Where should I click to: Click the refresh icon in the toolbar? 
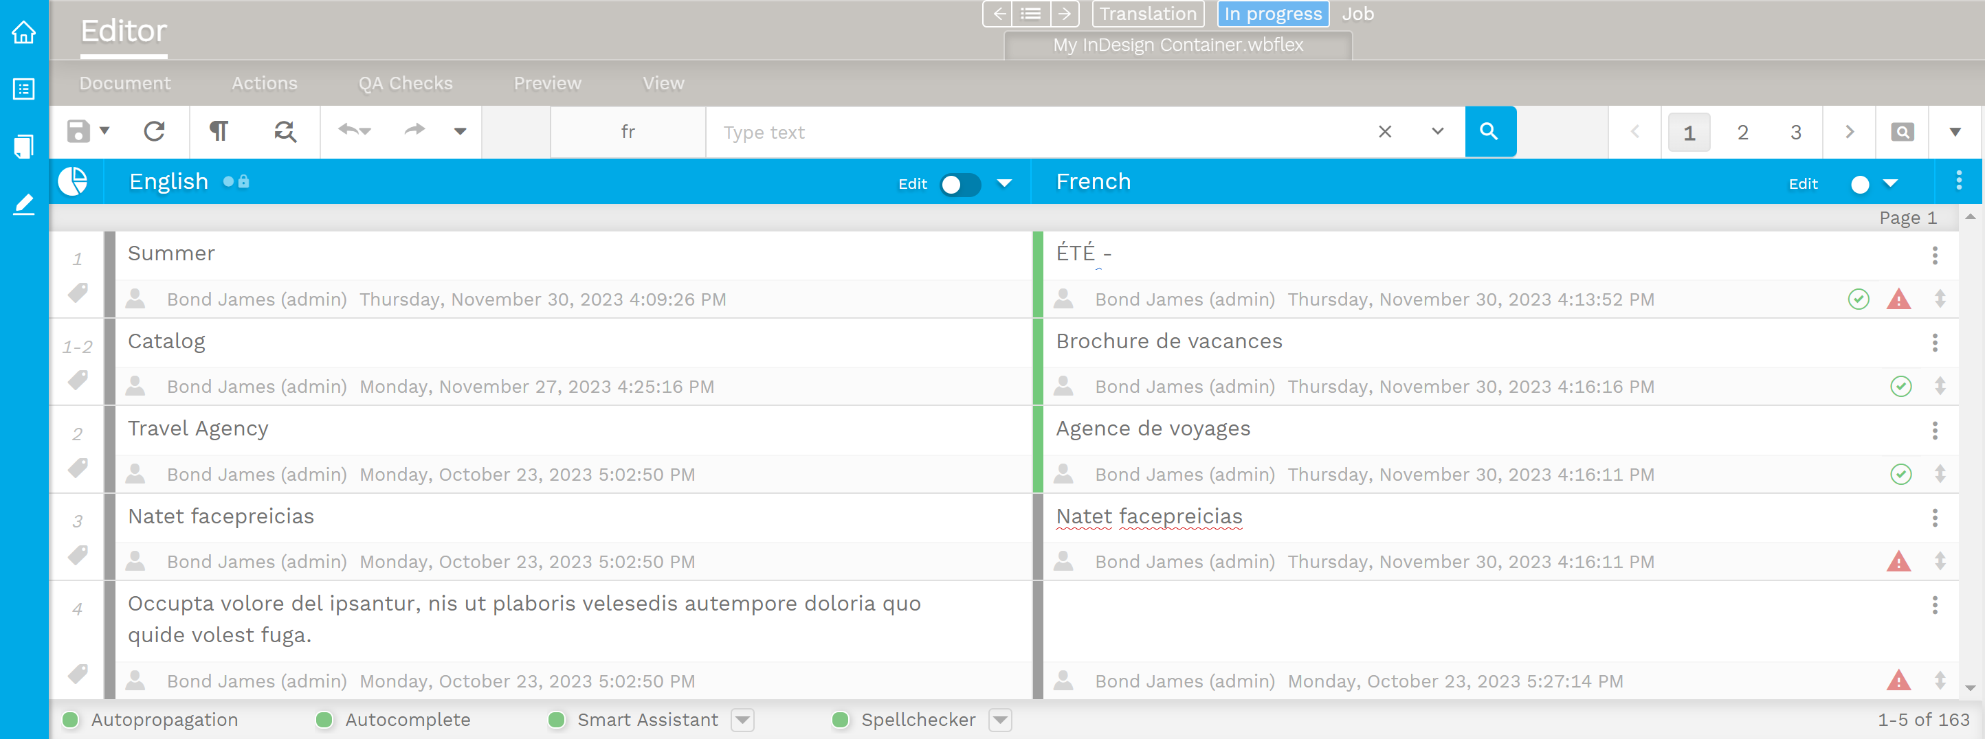click(154, 132)
